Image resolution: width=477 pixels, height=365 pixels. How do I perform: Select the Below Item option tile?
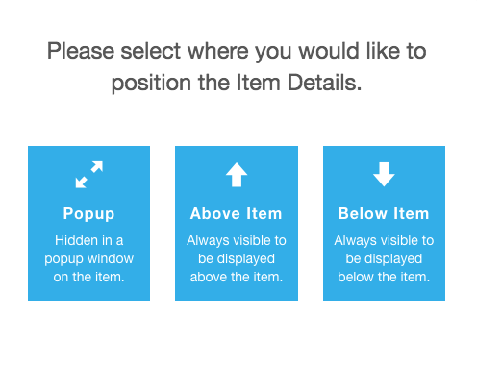tap(384, 223)
